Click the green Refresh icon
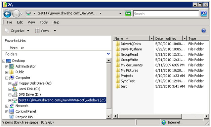Viewport: 211px width, 127px height. (128, 13)
